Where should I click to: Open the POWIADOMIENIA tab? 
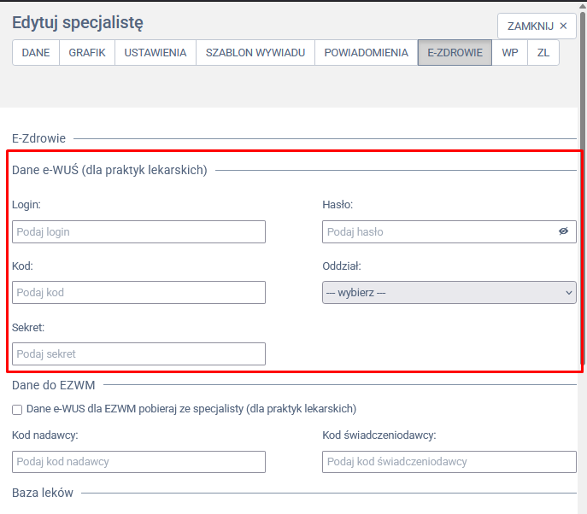coord(366,53)
